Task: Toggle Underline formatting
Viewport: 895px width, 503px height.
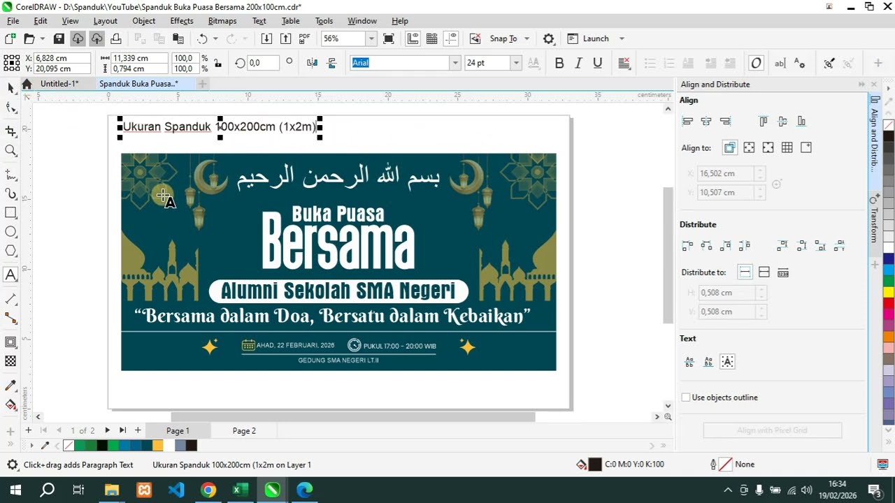Action: 597,63
